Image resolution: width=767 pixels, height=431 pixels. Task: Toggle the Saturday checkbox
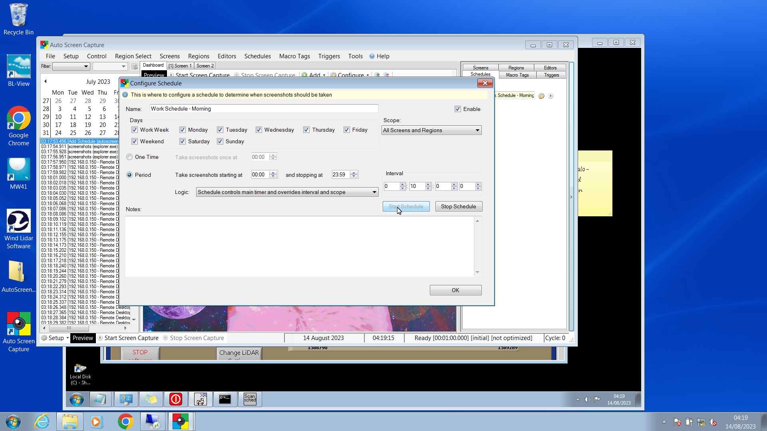tap(183, 141)
